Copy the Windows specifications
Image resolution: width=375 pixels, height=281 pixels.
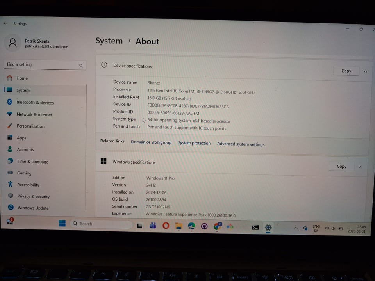(341, 167)
